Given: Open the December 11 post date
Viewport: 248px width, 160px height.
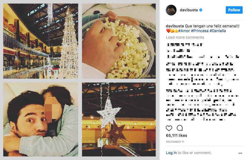Looking at the screenshot, I should pos(175,142).
